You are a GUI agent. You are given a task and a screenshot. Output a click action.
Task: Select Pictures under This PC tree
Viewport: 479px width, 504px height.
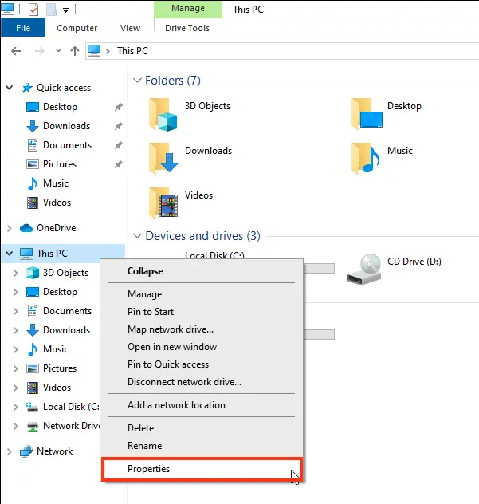60,368
